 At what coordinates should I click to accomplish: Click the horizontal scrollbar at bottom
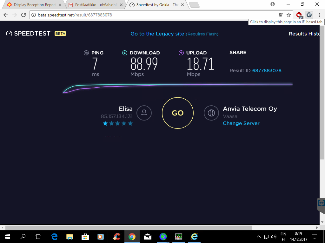tap(129, 227)
